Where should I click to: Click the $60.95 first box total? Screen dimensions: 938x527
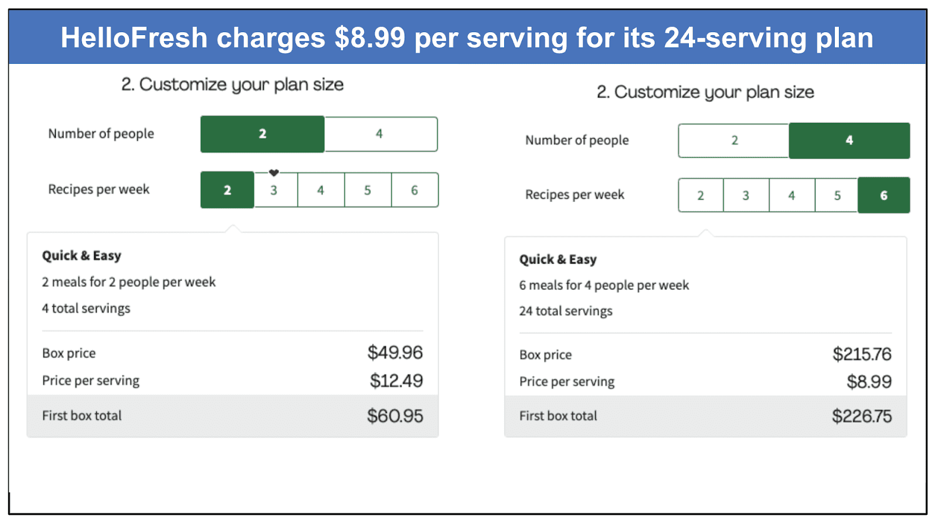click(395, 416)
